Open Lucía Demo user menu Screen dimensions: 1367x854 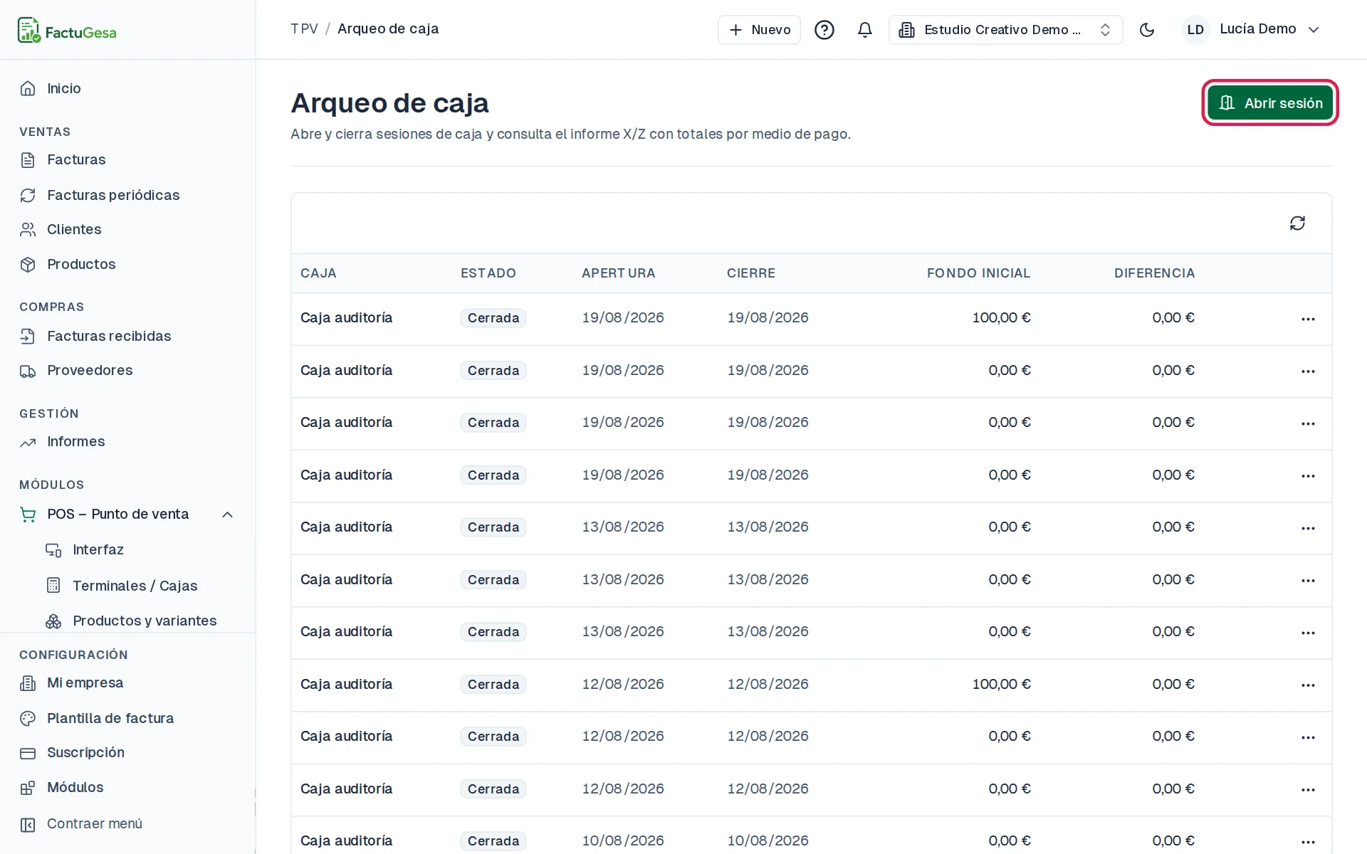point(1252,30)
